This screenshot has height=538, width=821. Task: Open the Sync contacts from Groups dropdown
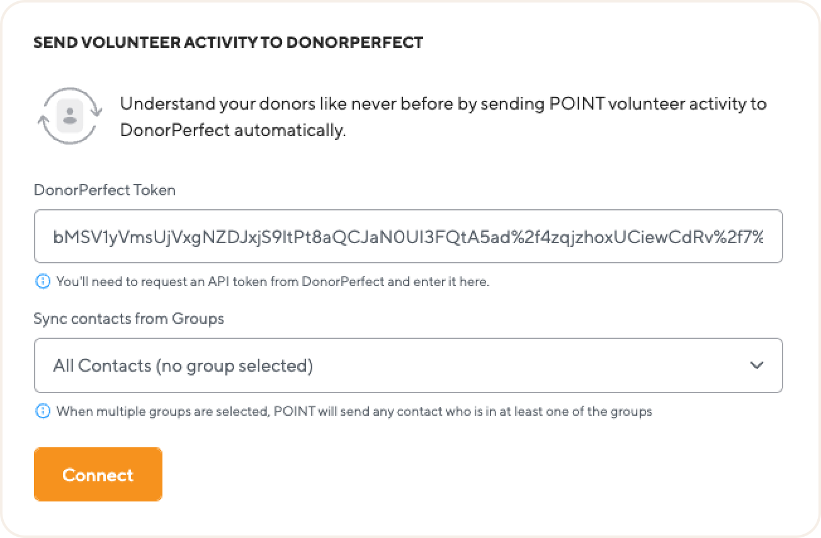[x=408, y=365]
